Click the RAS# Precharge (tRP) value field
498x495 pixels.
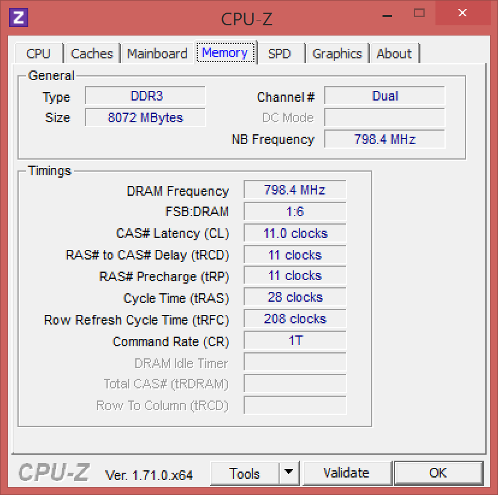click(x=295, y=275)
